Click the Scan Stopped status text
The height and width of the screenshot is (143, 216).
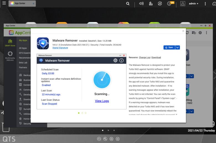tap(49, 104)
